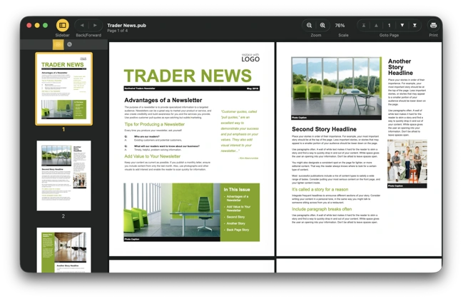Click "It's called a story for a reason"
Image resolution: width=463 pixels, height=299 pixels.
(320, 189)
